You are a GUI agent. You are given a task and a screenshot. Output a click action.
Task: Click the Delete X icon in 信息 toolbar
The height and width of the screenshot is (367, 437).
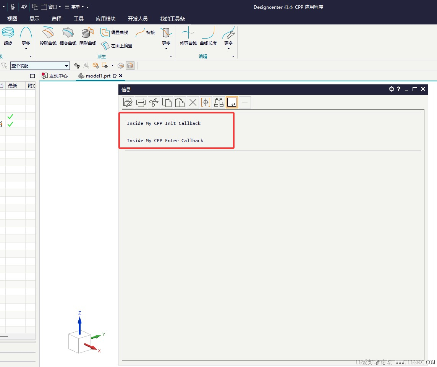pyautogui.click(x=193, y=102)
